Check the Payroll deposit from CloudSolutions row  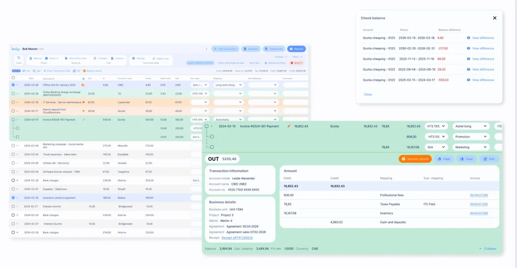click(x=13, y=111)
